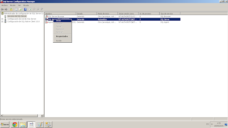The height and width of the screenshot is (128, 228).
Task: Expand Configuración de SQL Native Client 10.0
Action: pos(2,21)
